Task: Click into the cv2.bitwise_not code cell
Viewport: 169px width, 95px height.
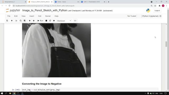Action: click(90, 90)
